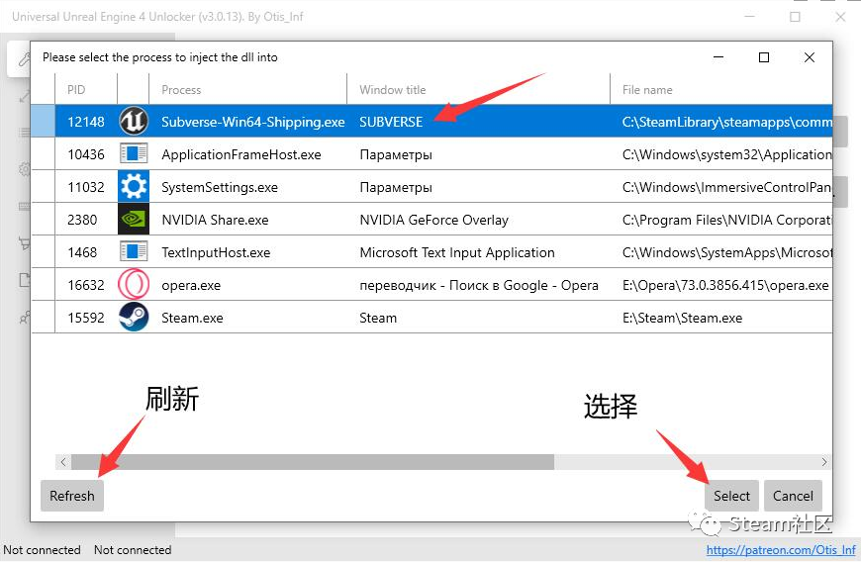Sort by the PID column header
This screenshot has height=562, width=861.
[x=76, y=89]
